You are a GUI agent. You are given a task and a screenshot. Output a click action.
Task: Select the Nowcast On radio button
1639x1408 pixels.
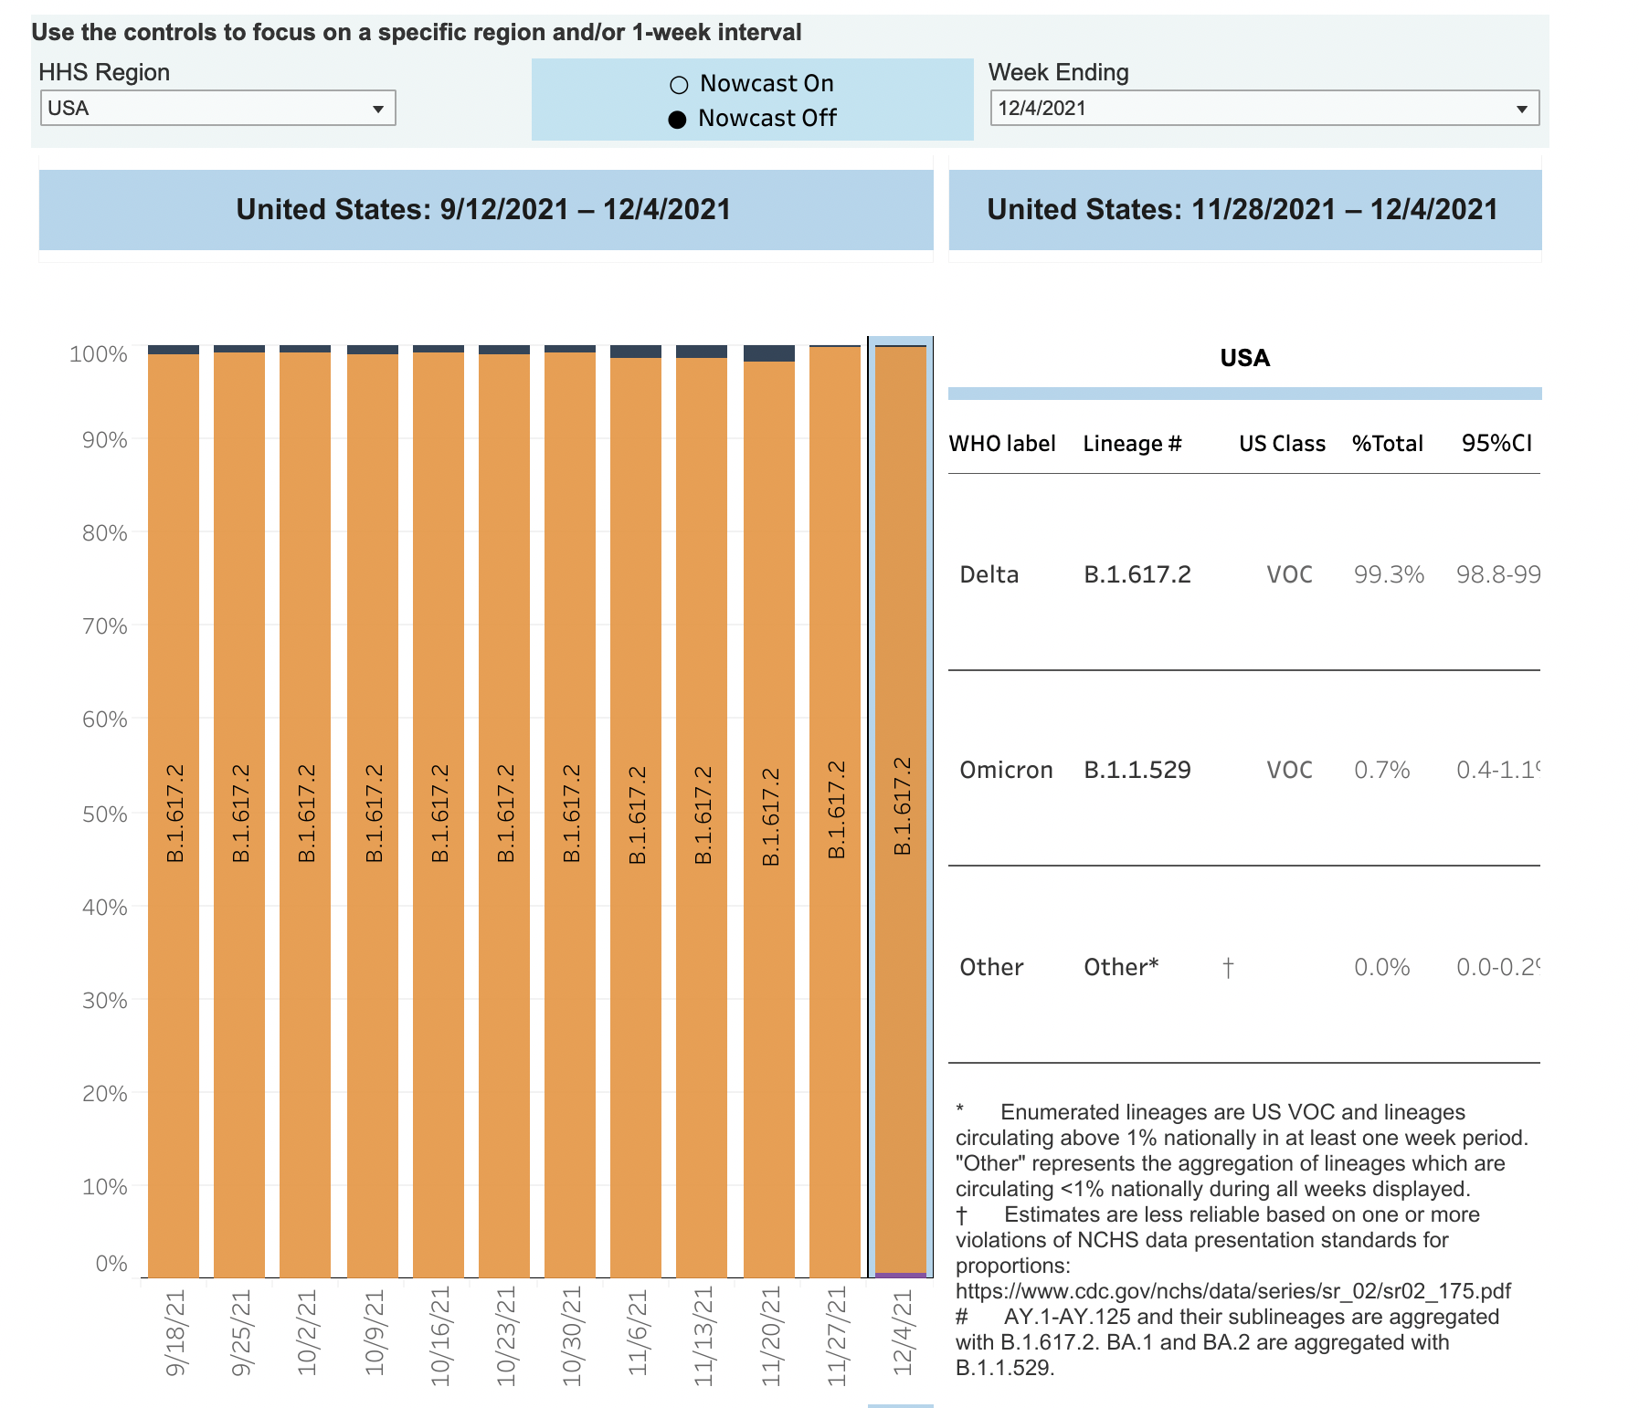679,85
